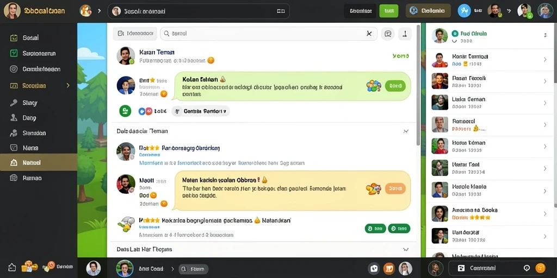Screen dimensions: 557x278
Task: Click the main chat panel vertical scrollbar
Action: 418,85
